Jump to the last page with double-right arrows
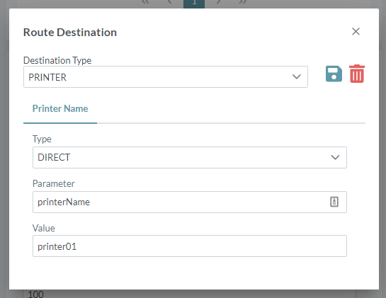Image resolution: width=386 pixels, height=298 pixels. click(242, 2)
